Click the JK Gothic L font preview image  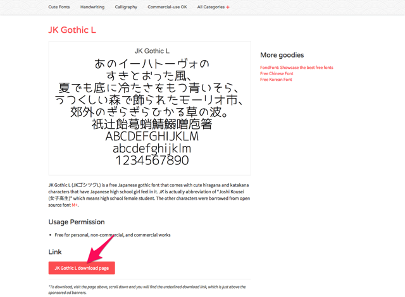tap(149, 107)
